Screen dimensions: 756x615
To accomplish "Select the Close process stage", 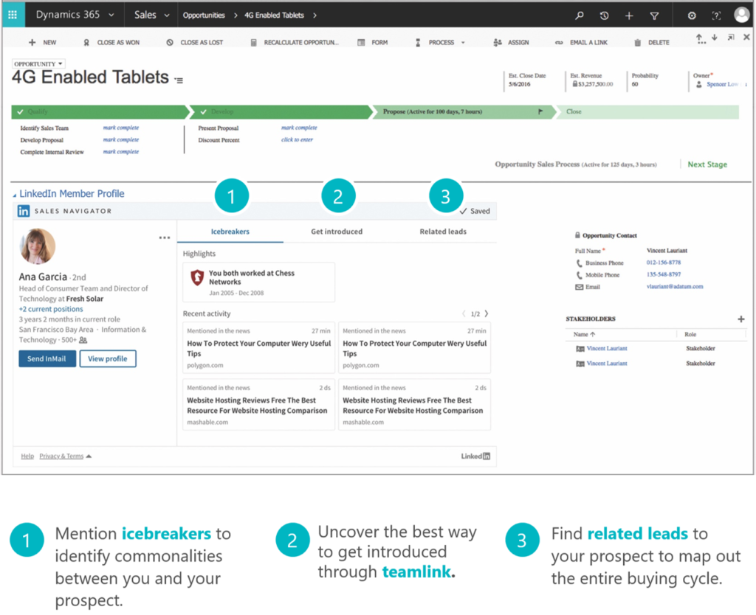I will (x=647, y=112).
